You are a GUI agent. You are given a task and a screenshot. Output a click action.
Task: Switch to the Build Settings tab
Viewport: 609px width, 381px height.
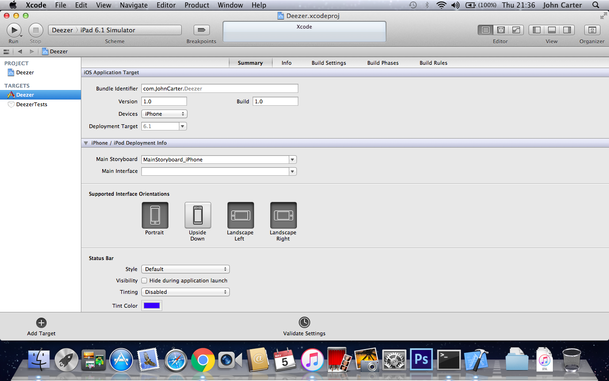329,63
